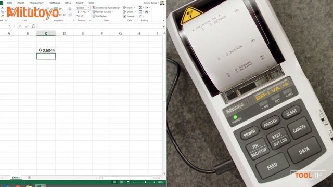Click the Fill down icon
The width and height of the screenshot is (333, 187).
point(140,12)
